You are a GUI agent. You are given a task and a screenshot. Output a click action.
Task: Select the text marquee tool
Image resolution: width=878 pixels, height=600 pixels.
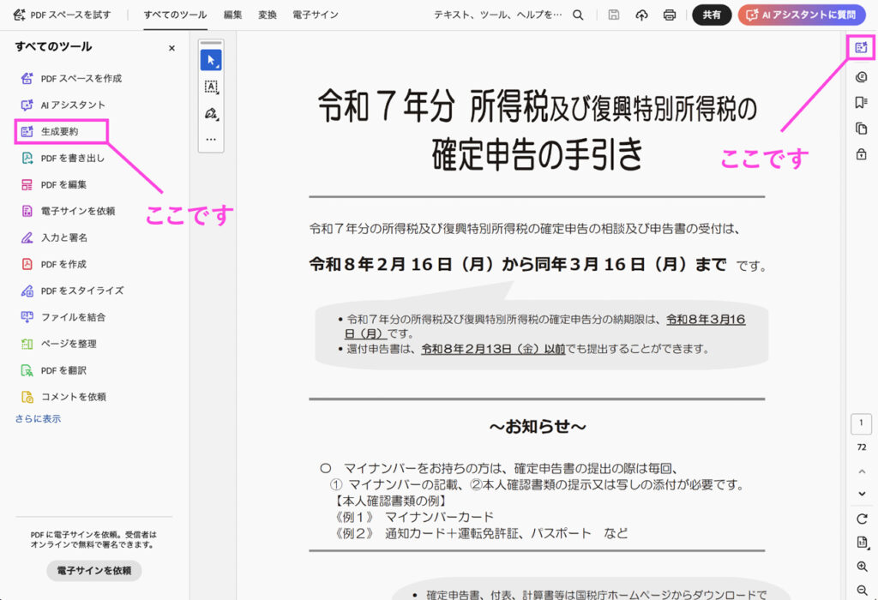click(x=211, y=87)
